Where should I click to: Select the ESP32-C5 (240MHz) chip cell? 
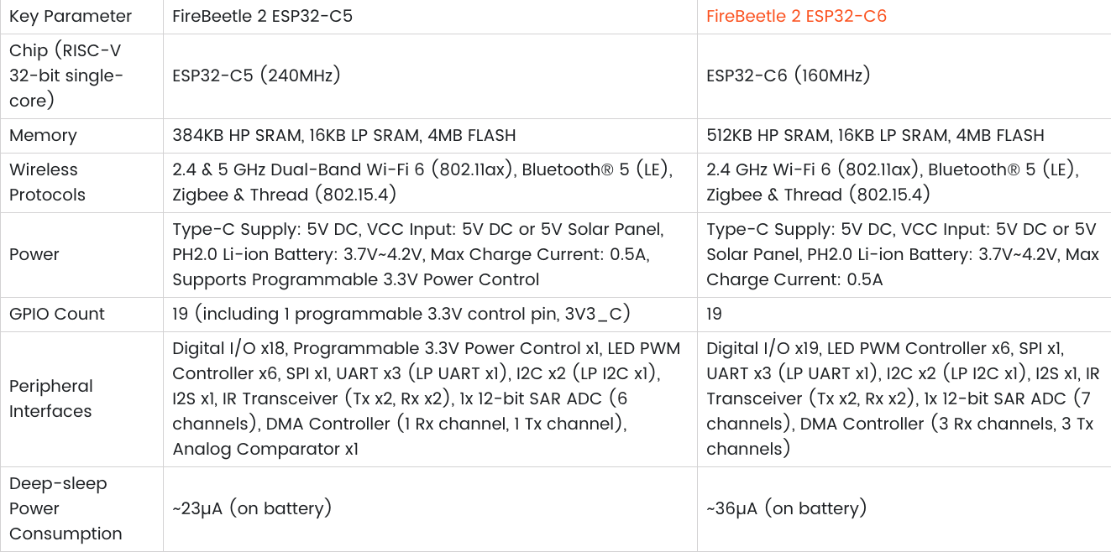[x=256, y=76]
